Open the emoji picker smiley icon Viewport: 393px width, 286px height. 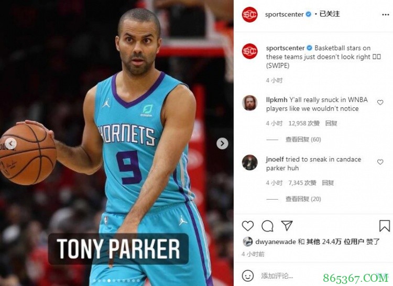pyautogui.click(x=248, y=276)
